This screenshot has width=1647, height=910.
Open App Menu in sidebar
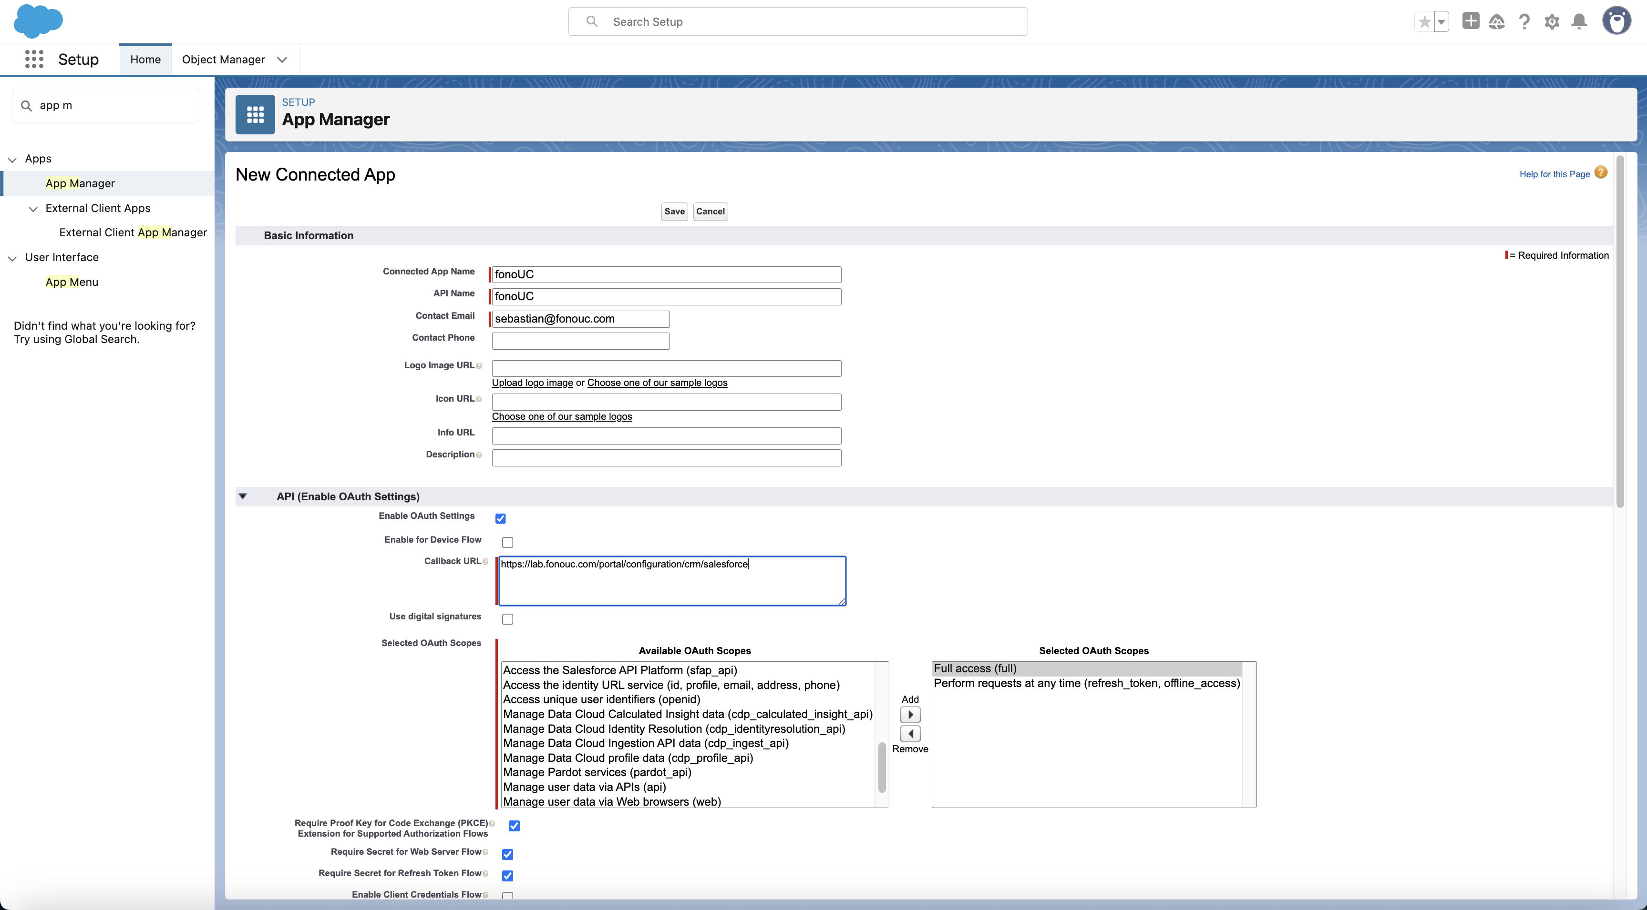point(72,282)
